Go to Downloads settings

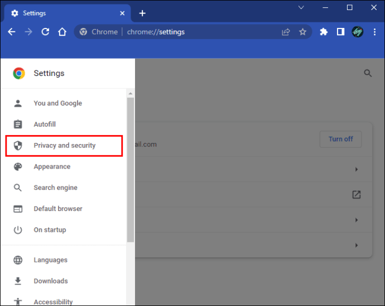tap(64, 281)
